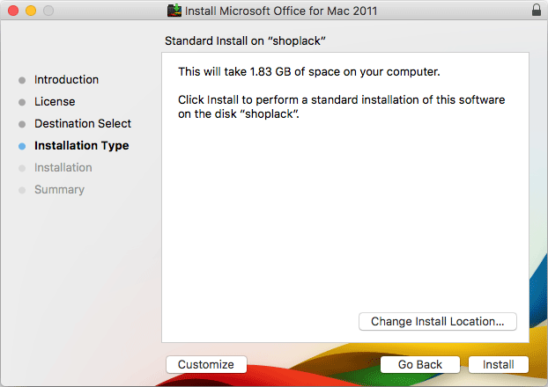Click the Introduction step bullet
Image resolution: width=548 pixels, height=387 pixels.
click(x=22, y=80)
